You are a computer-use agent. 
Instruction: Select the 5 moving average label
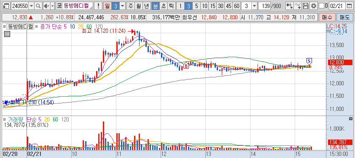[65, 26]
